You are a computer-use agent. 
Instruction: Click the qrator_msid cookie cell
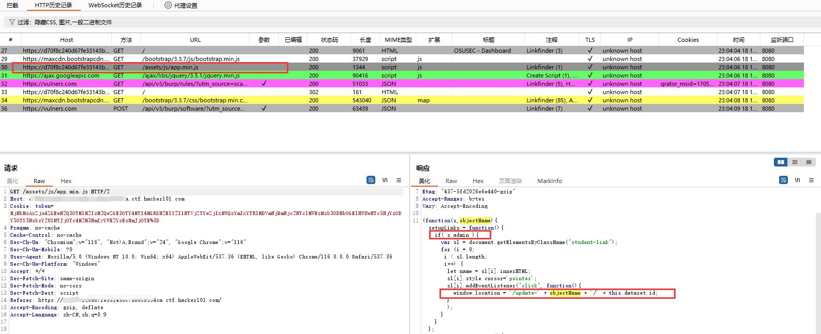click(x=687, y=84)
